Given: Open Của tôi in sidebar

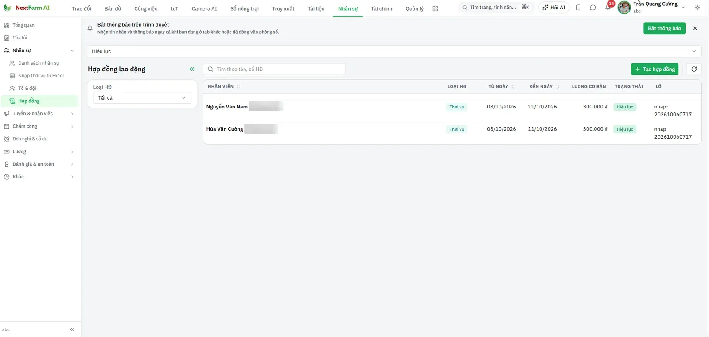Looking at the screenshot, I should [40, 38].
